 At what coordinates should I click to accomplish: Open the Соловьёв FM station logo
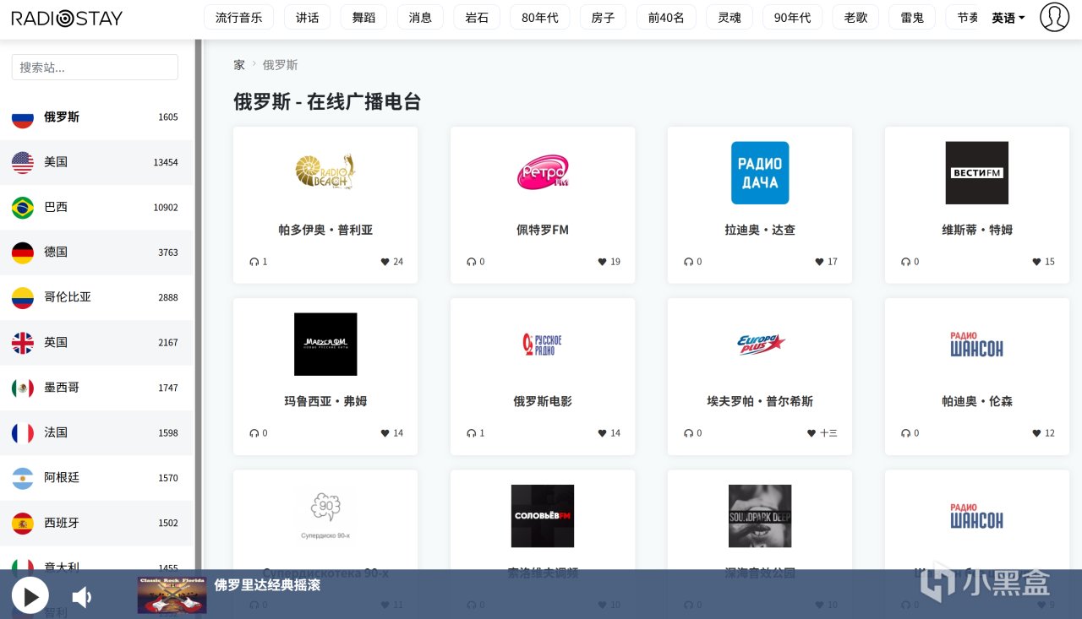tap(543, 516)
